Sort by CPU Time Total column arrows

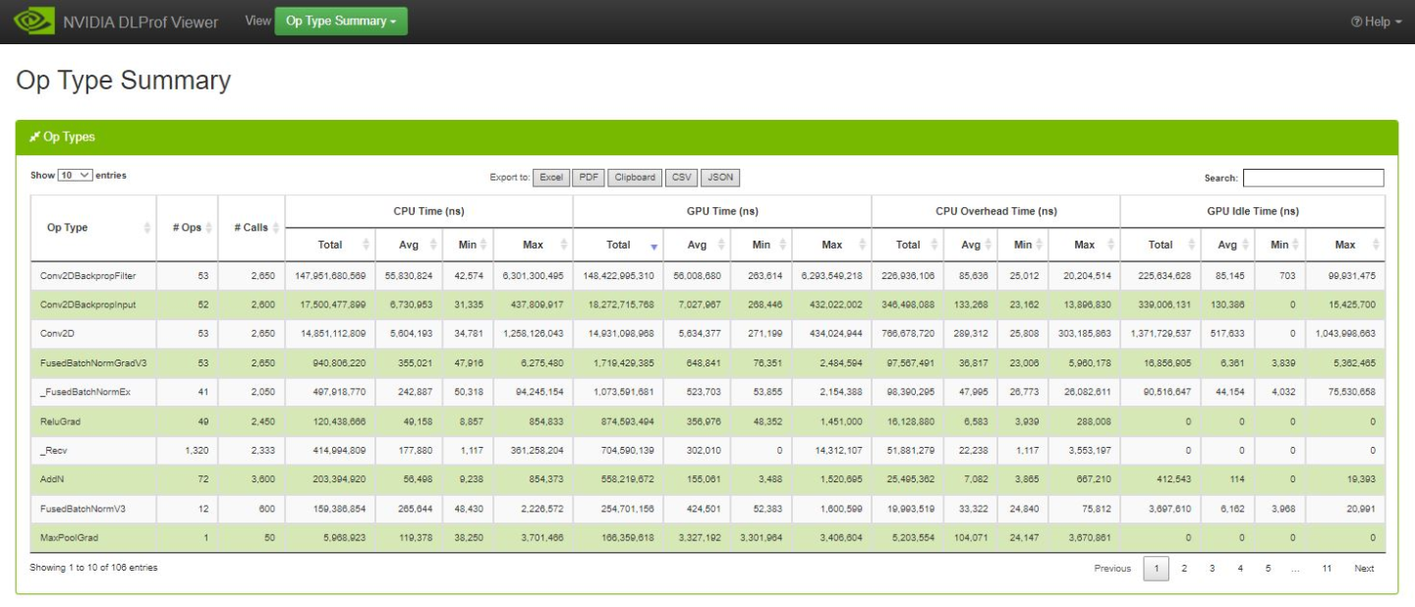pyautogui.click(x=367, y=246)
